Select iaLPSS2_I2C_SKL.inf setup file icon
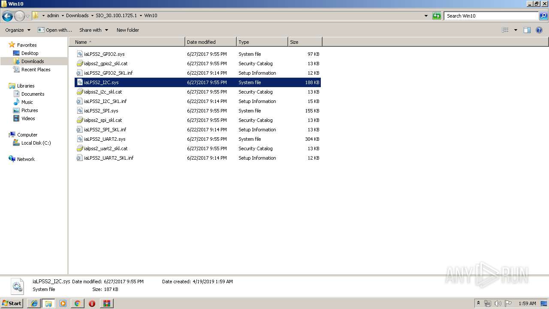 (x=79, y=101)
